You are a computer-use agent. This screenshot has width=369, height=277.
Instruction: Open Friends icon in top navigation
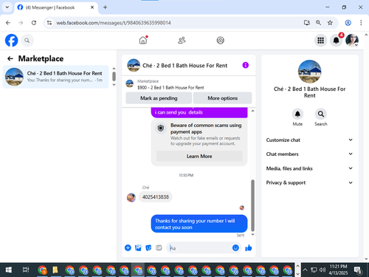click(x=182, y=40)
